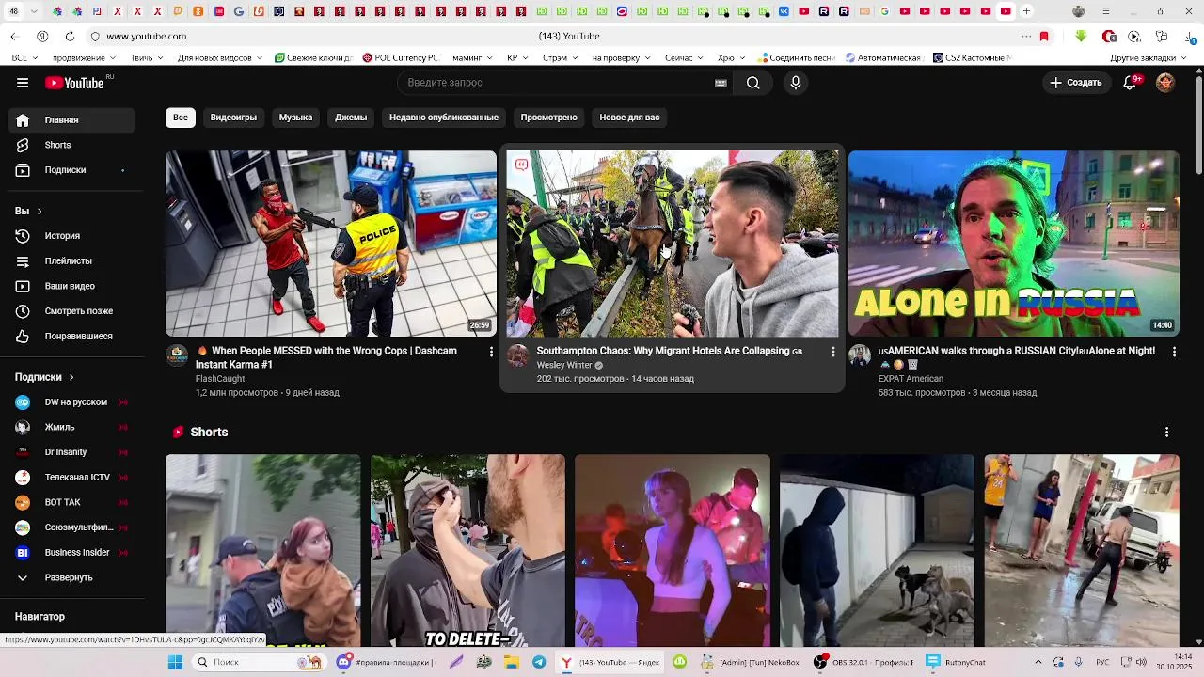Go back with the browser back arrow
The height and width of the screenshot is (677, 1204).
click(x=14, y=37)
